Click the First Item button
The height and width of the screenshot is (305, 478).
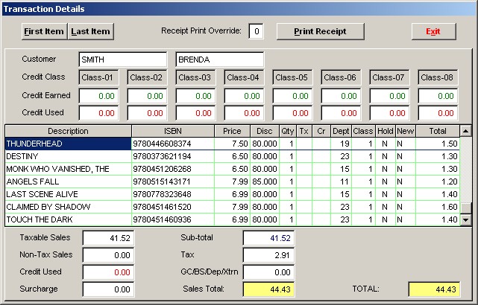pos(44,31)
